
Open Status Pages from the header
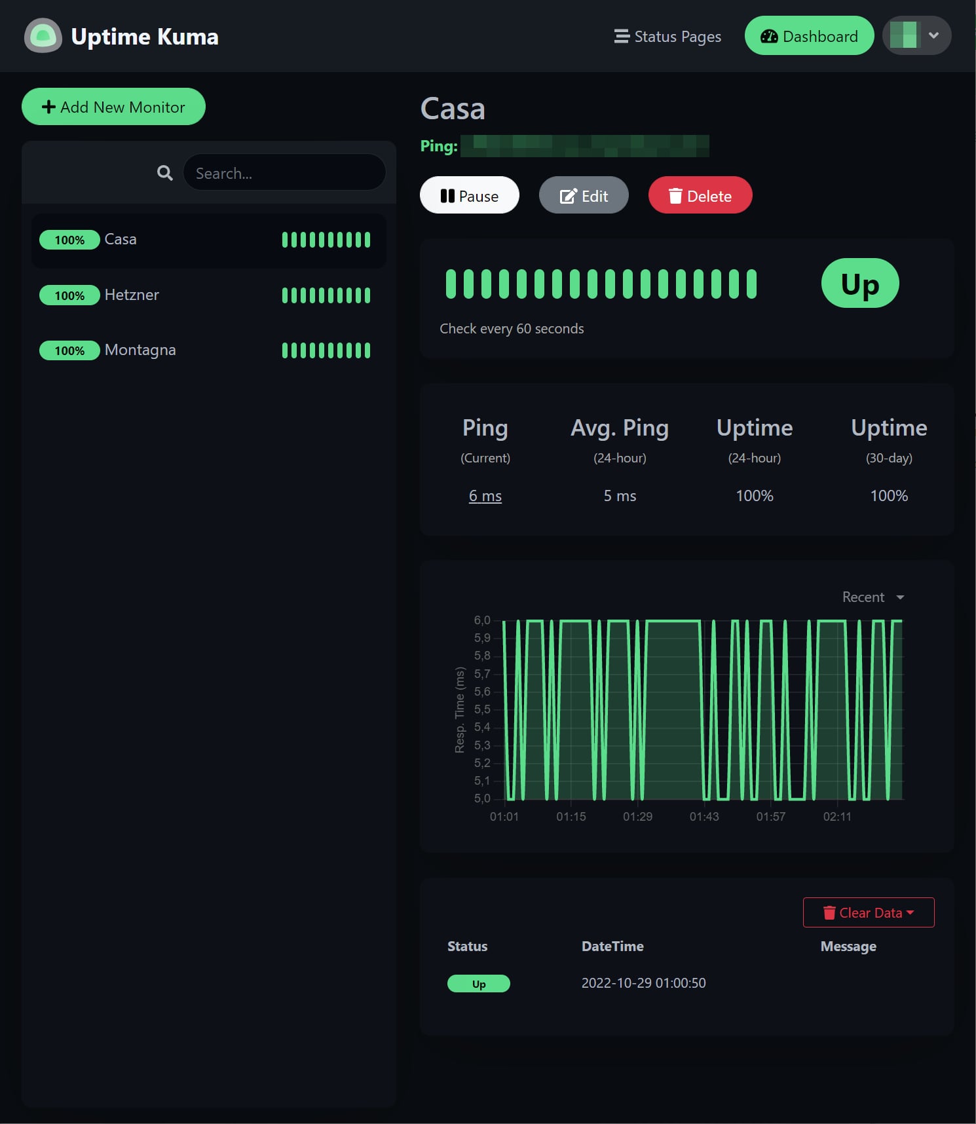pos(667,36)
